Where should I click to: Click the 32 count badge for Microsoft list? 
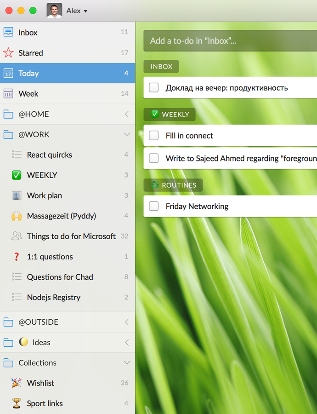point(125,236)
